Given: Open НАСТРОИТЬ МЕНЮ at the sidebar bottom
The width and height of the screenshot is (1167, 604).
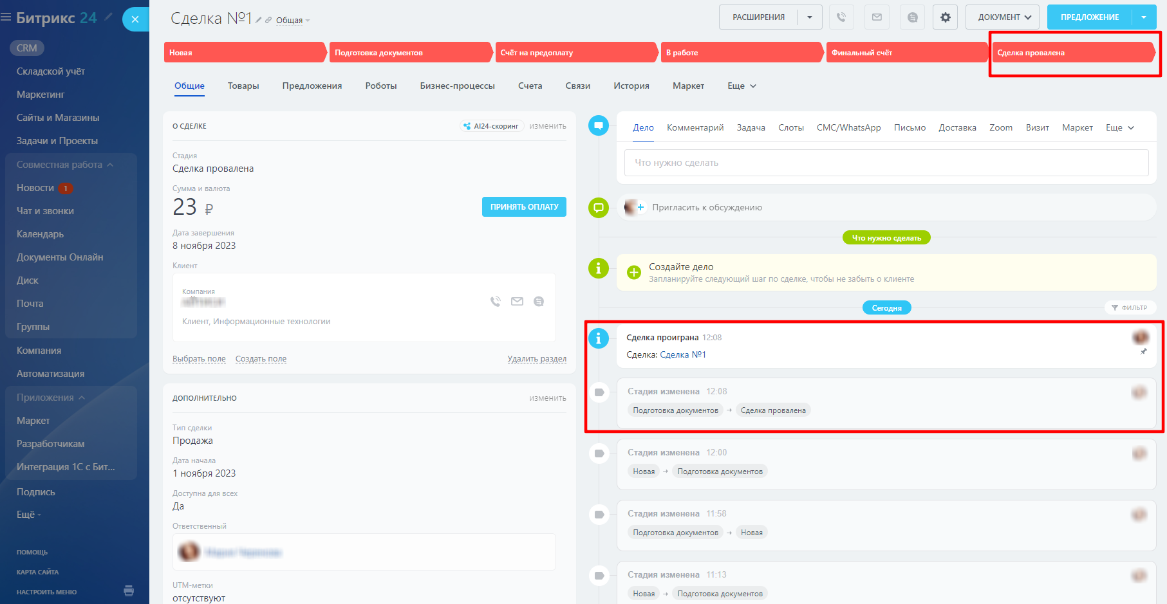Looking at the screenshot, I should point(46,592).
